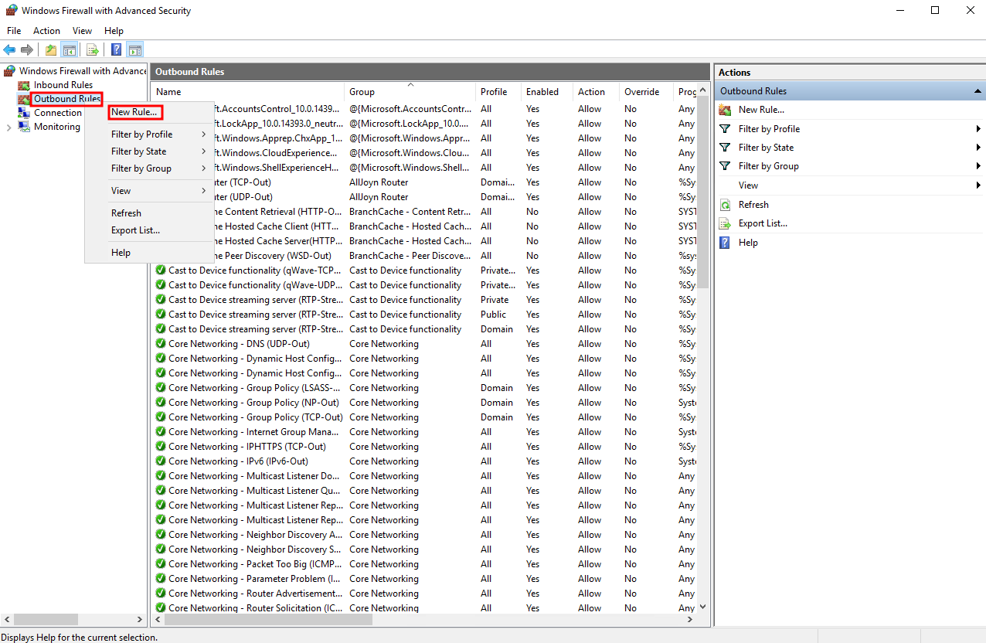Go back with the blue Back arrow
Screen dimensions: 986x643
pos(9,50)
